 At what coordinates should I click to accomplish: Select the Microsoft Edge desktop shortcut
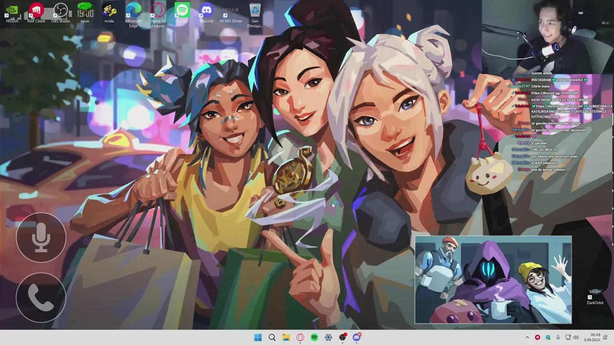[x=133, y=15]
